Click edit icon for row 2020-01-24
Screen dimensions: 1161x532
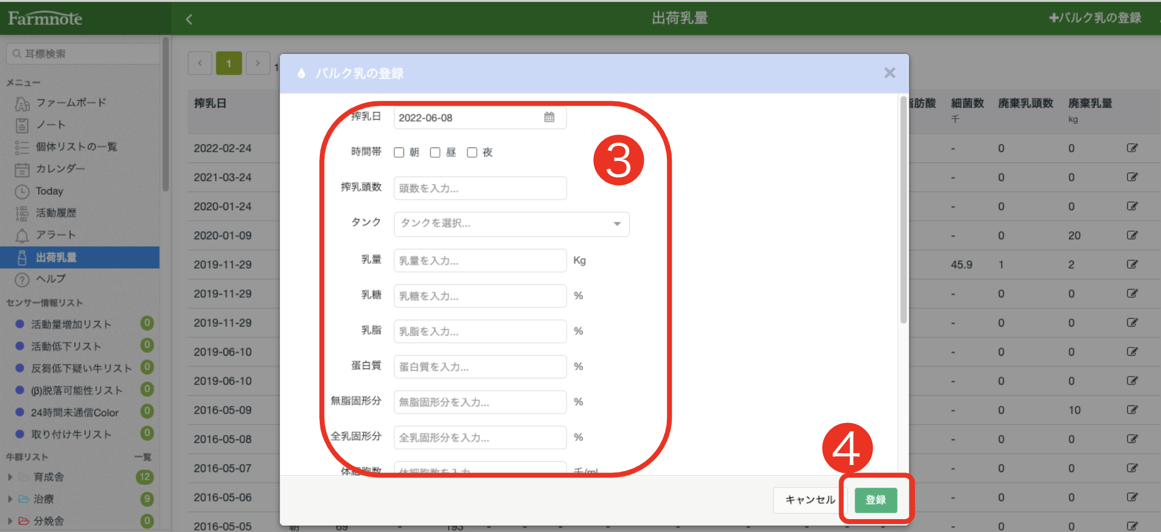(1132, 206)
